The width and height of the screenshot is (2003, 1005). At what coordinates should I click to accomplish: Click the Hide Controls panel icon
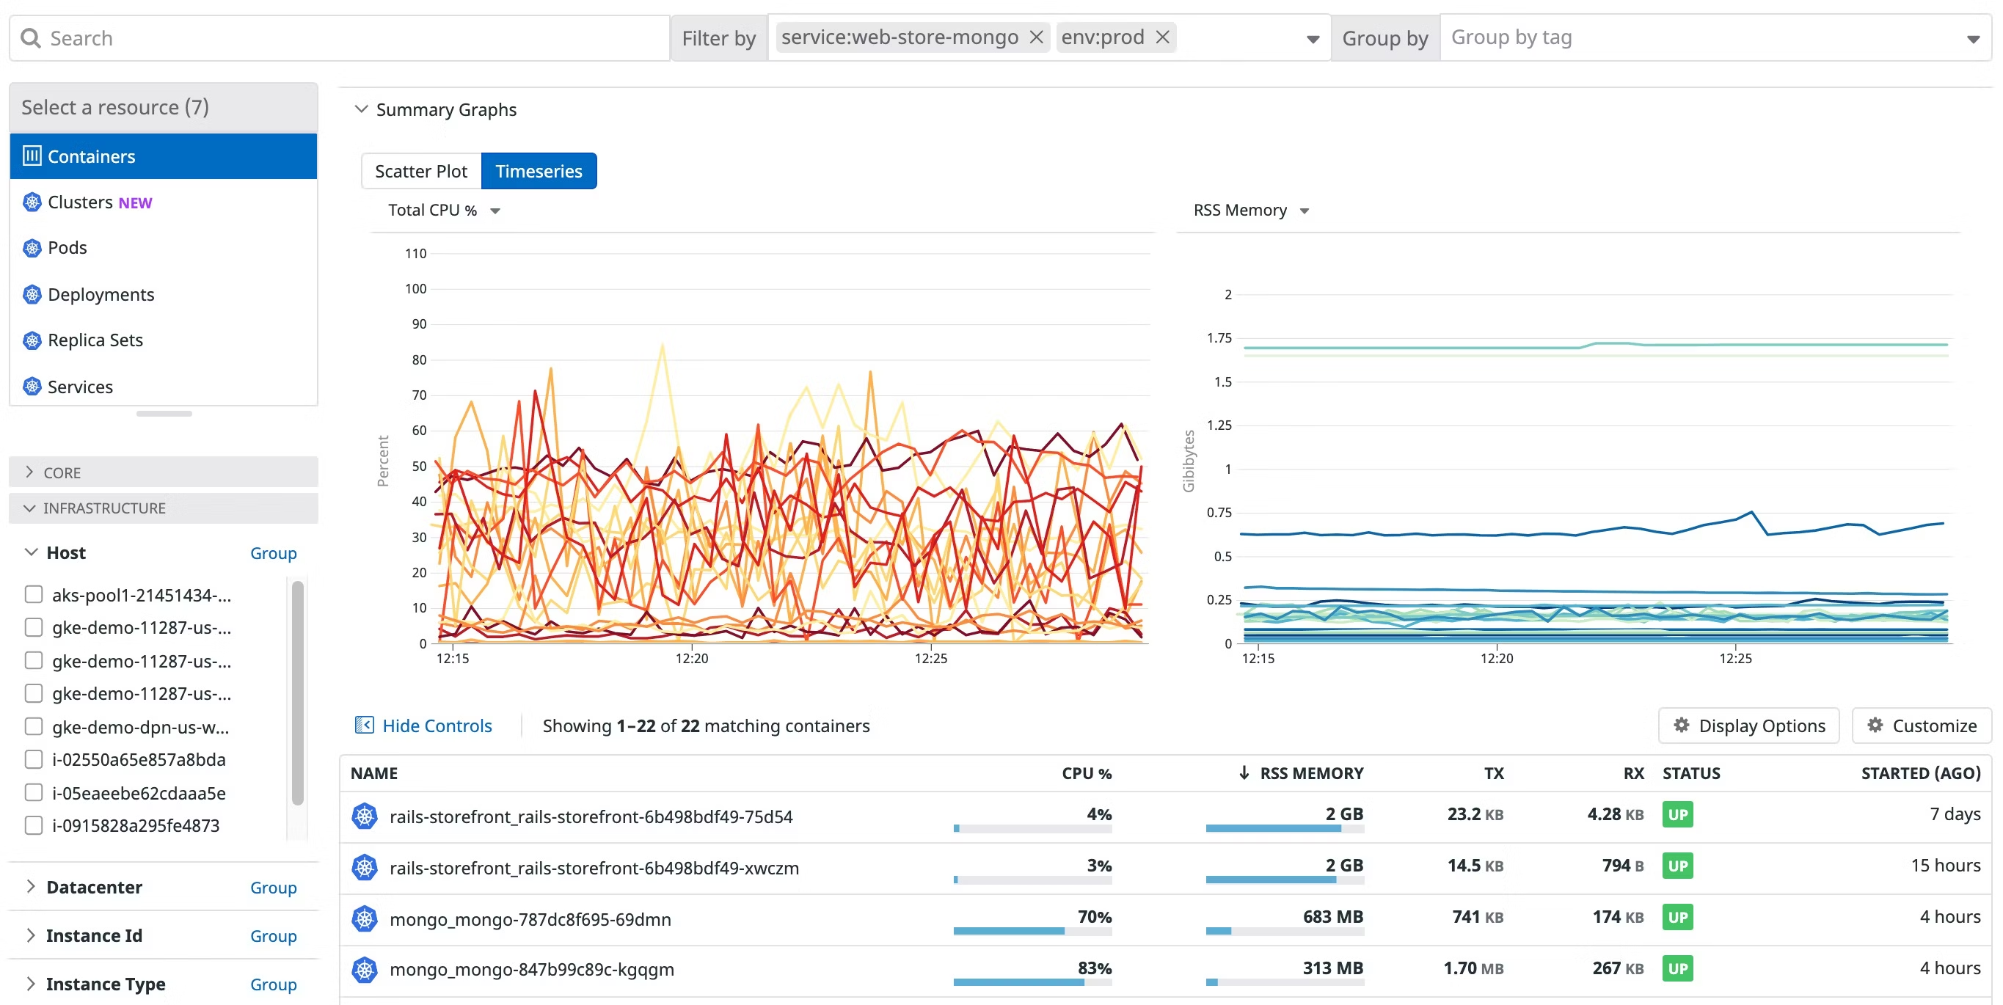pyautogui.click(x=364, y=726)
